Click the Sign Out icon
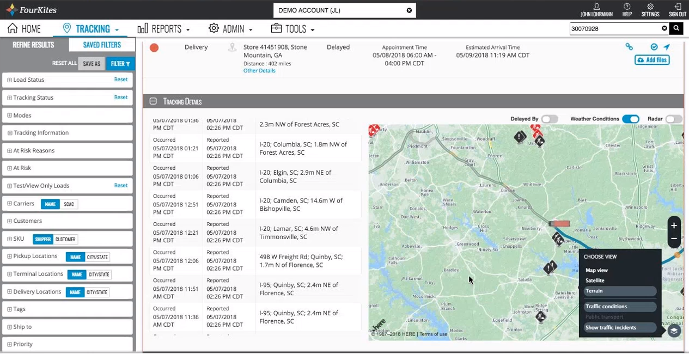This screenshot has height=354, width=689. tap(678, 7)
